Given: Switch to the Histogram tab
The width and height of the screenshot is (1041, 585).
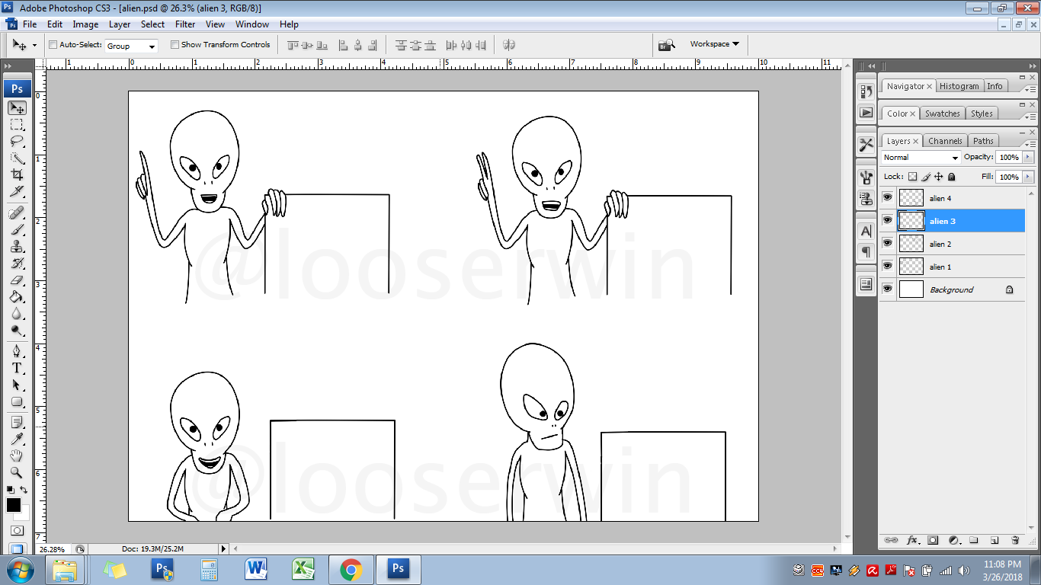Looking at the screenshot, I should (x=959, y=86).
